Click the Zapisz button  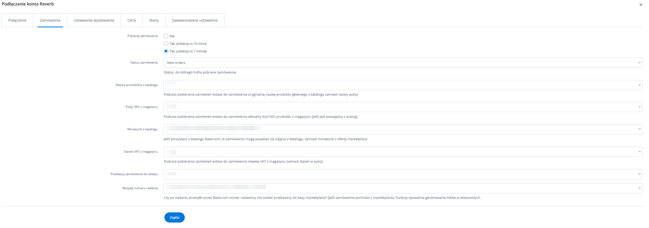[x=174, y=218]
